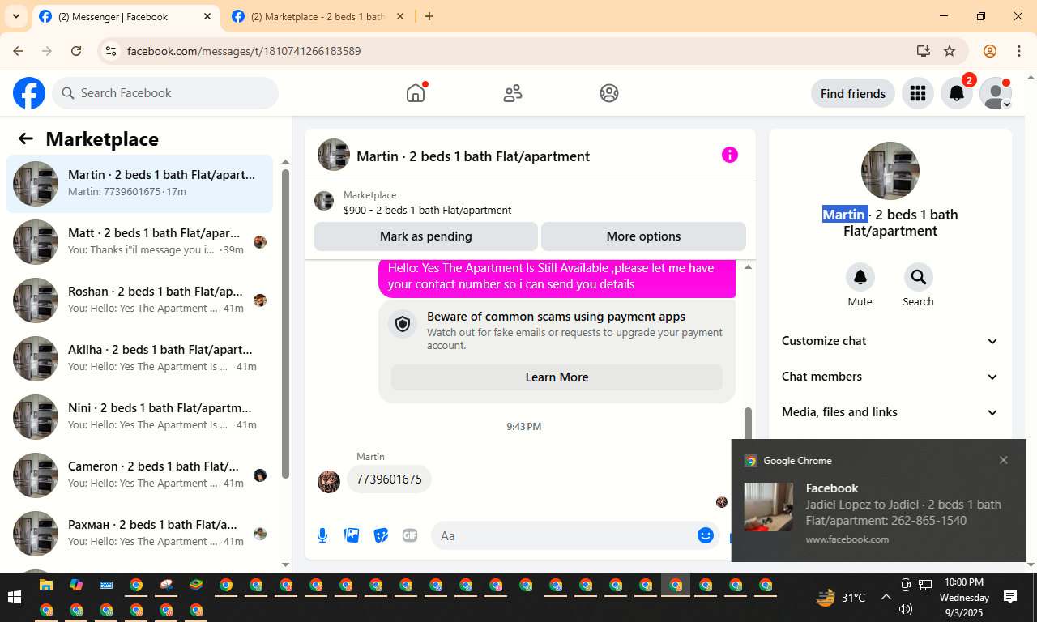Open a new browser tab
Screen dimensions: 1037x622
[429, 16]
